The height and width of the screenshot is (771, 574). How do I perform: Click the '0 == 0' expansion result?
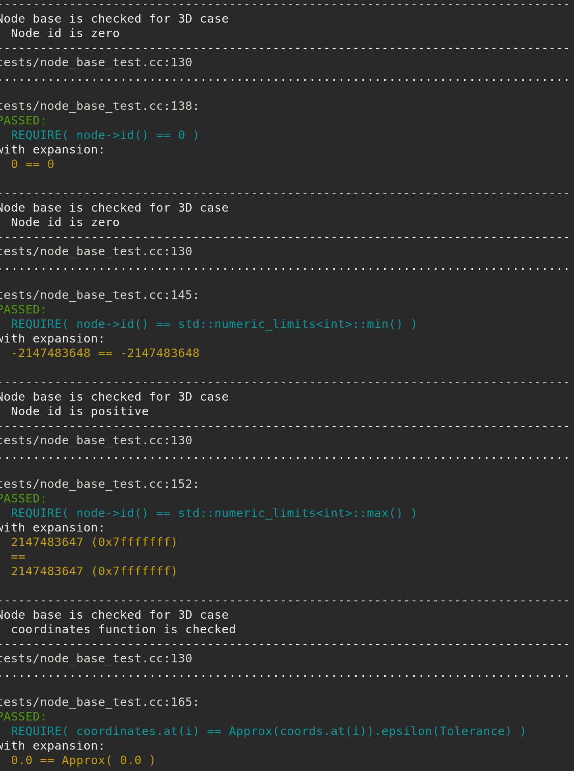click(x=32, y=164)
